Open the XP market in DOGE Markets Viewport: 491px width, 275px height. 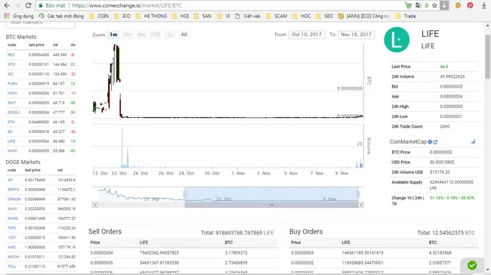[10, 180]
